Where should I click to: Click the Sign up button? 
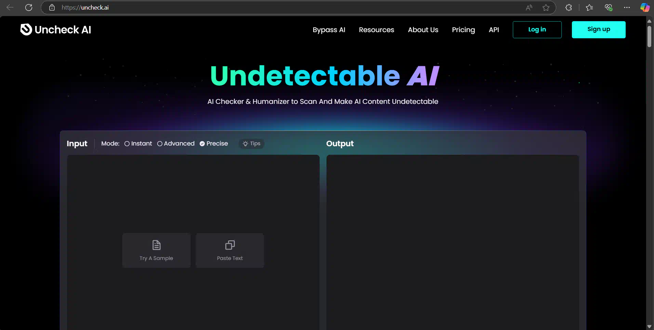599,30
